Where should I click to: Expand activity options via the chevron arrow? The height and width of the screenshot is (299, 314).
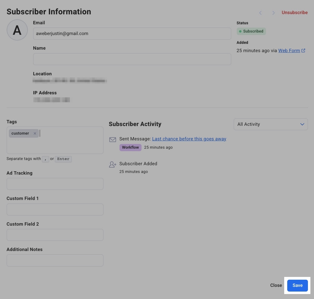click(x=302, y=124)
